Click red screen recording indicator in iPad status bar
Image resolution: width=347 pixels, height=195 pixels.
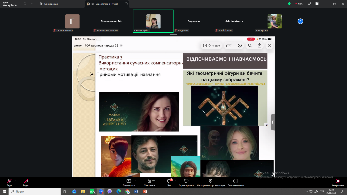251,39
